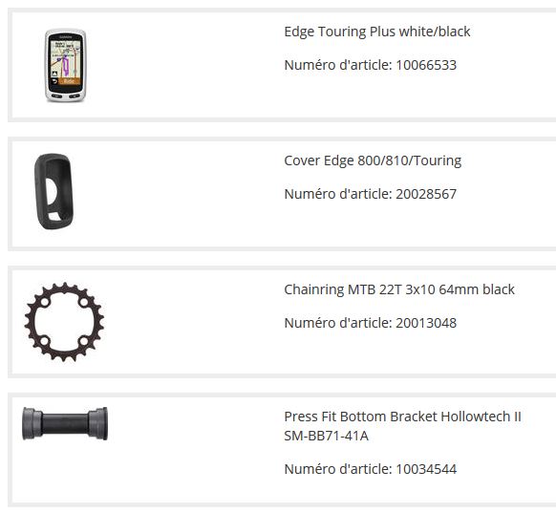Open the Cover Edge 800/810/Touring title
This screenshot has height=513, width=556.
click(x=373, y=160)
